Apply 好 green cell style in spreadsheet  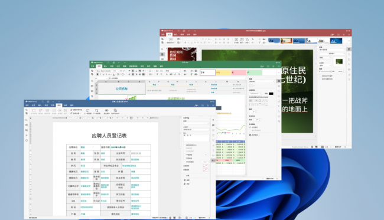254,73
